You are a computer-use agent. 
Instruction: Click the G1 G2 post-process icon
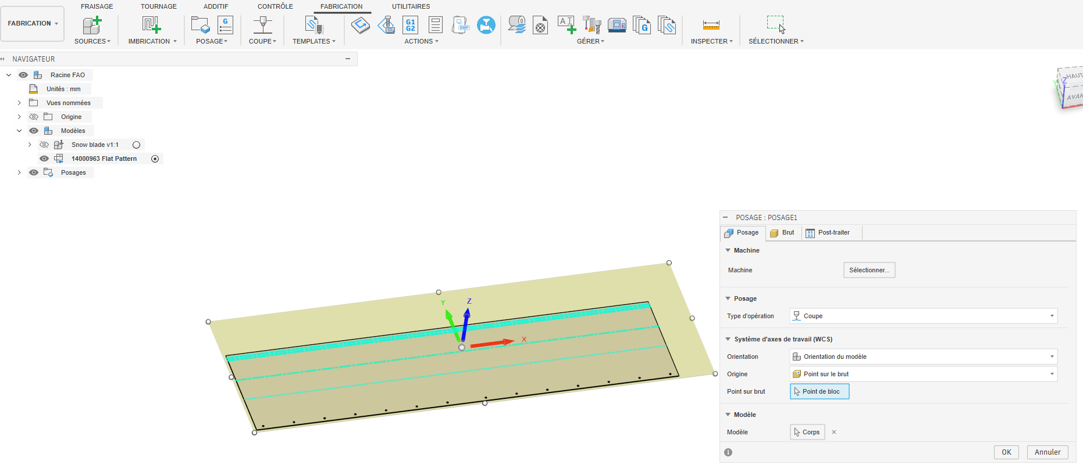click(x=410, y=25)
